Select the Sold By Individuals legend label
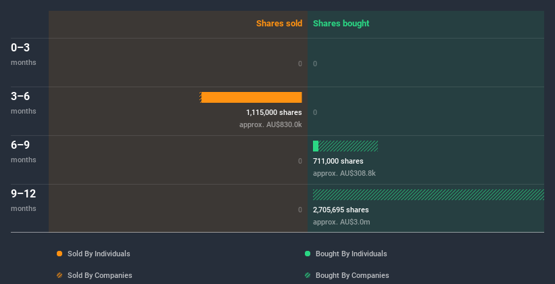The width and height of the screenshot is (555, 284). click(99, 254)
